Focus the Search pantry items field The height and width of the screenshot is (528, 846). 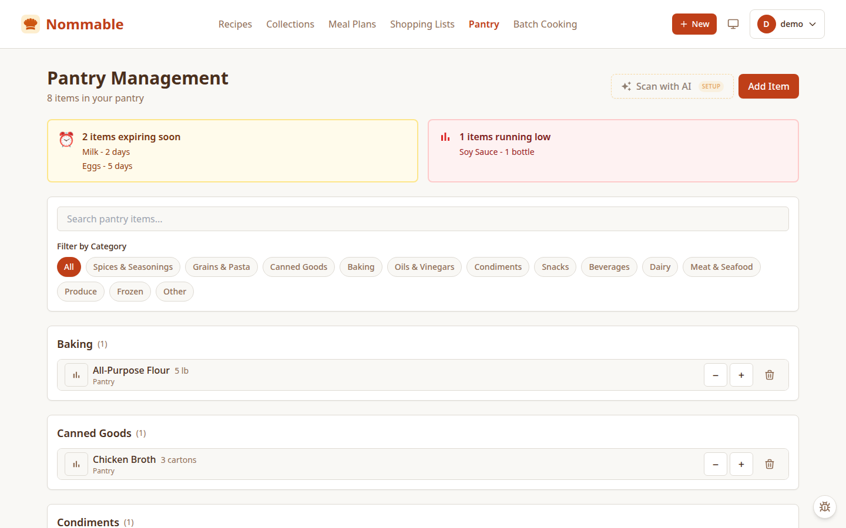pyautogui.click(x=423, y=219)
